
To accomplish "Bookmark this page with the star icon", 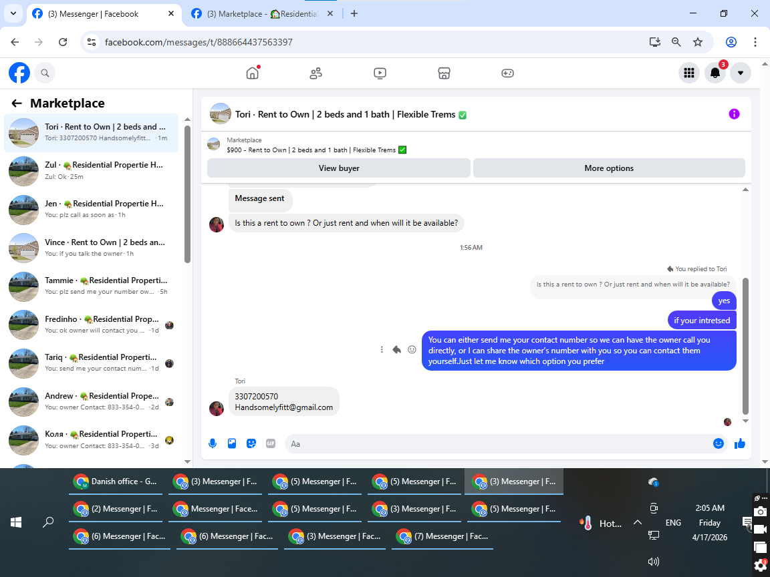I will click(698, 42).
